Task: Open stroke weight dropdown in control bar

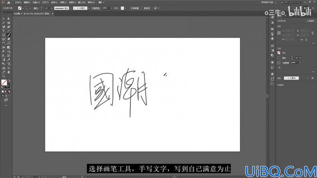Action: point(52,8)
